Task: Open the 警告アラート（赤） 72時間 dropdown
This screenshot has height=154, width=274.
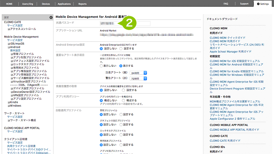Action: click(138, 79)
